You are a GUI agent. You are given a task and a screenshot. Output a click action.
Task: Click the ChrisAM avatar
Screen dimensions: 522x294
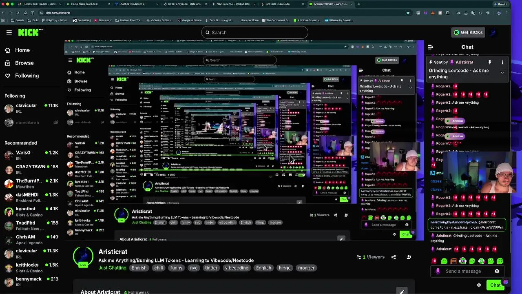9,239
